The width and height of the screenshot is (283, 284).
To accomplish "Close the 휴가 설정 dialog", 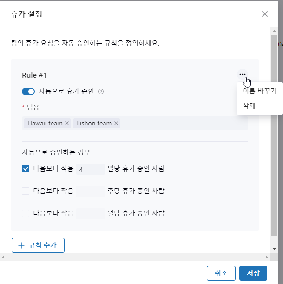I will click(x=265, y=14).
